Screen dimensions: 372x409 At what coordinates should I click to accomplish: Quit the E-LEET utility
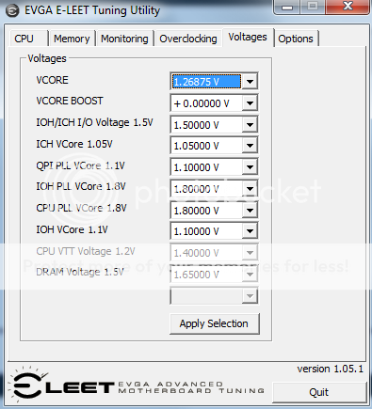(x=319, y=392)
